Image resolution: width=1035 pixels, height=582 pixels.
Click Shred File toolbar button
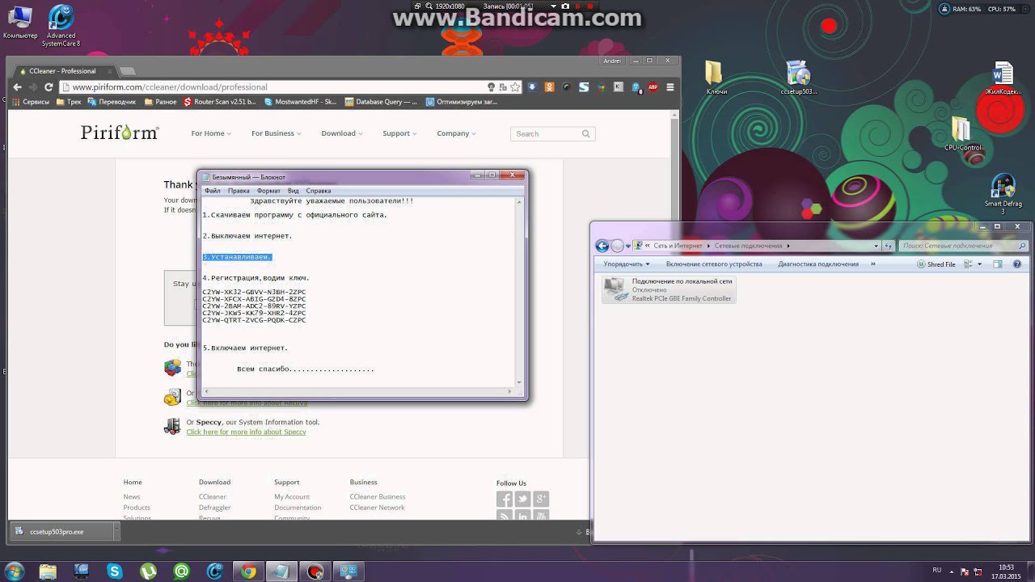coord(936,264)
